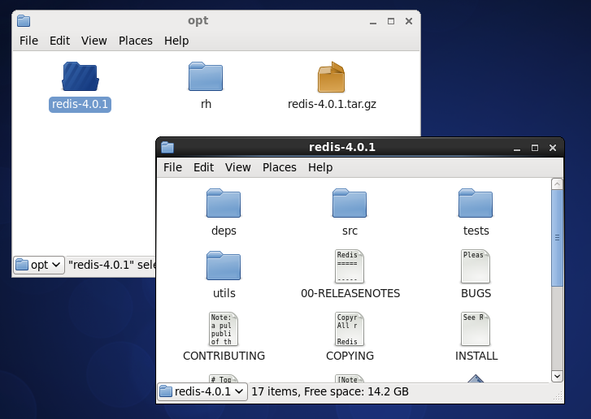
Task: Close the redis-4.0.1 window
Action: (553, 148)
